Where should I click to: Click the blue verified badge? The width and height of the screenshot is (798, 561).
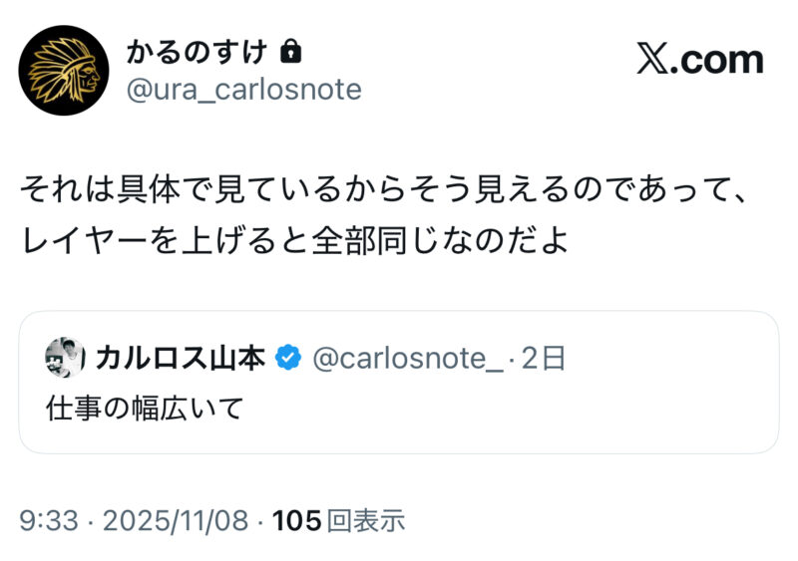[x=289, y=359]
